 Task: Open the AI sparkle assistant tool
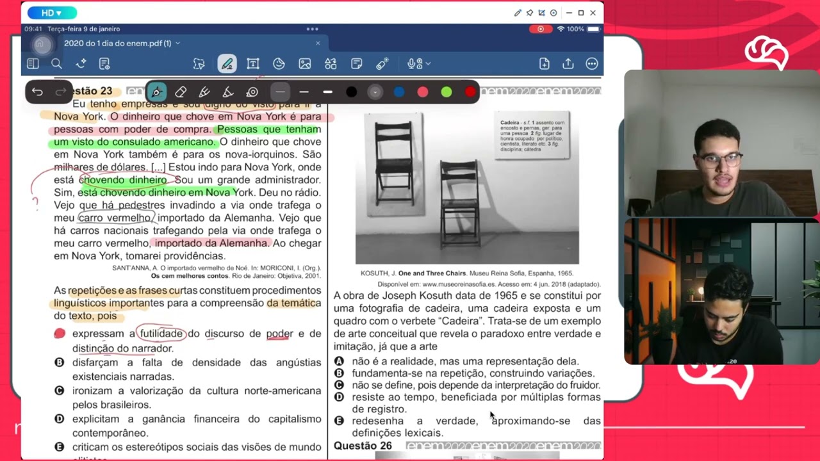click(x=81, y=63)
